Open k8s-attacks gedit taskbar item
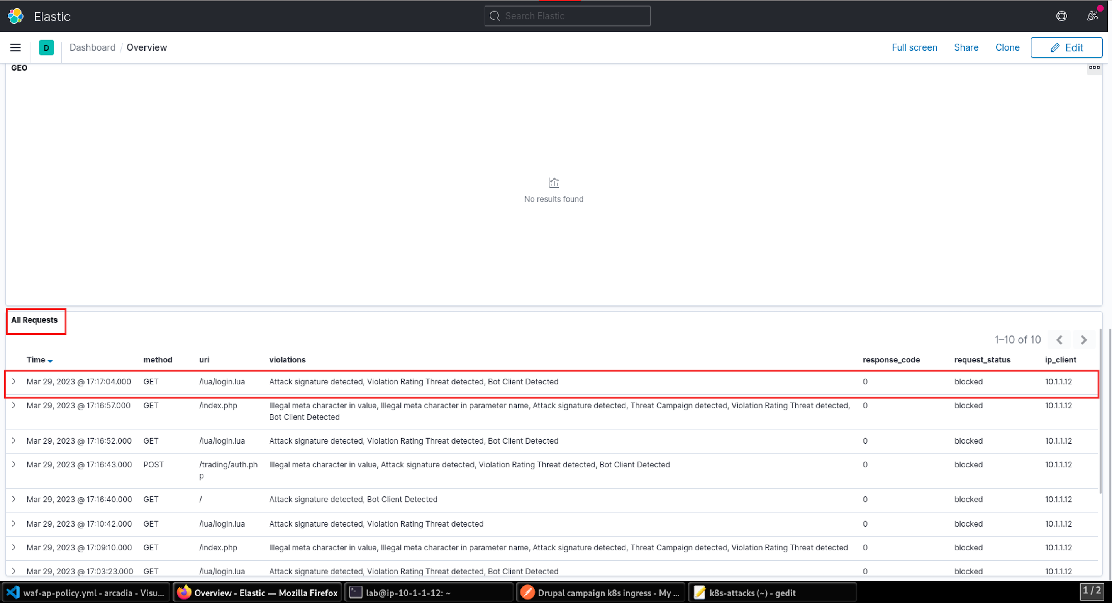Screen dimensions: 1112x603 [772, 593]
